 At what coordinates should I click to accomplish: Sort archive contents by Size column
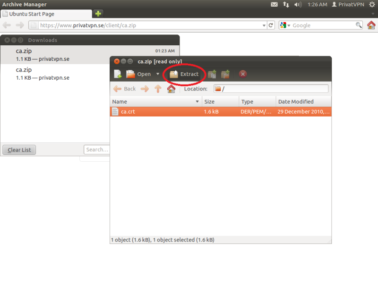[220, 101]
